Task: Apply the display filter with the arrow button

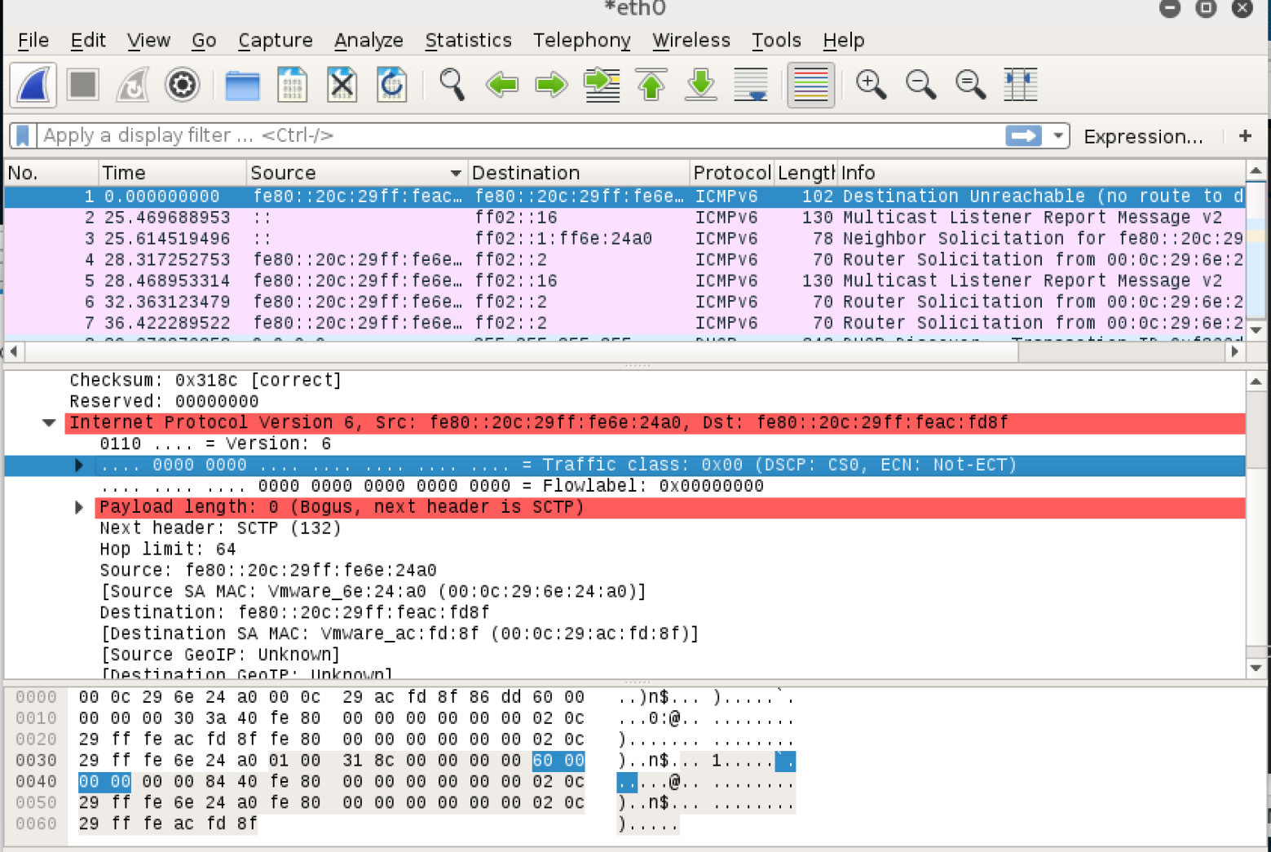Action: click(x=1023, y=135)
